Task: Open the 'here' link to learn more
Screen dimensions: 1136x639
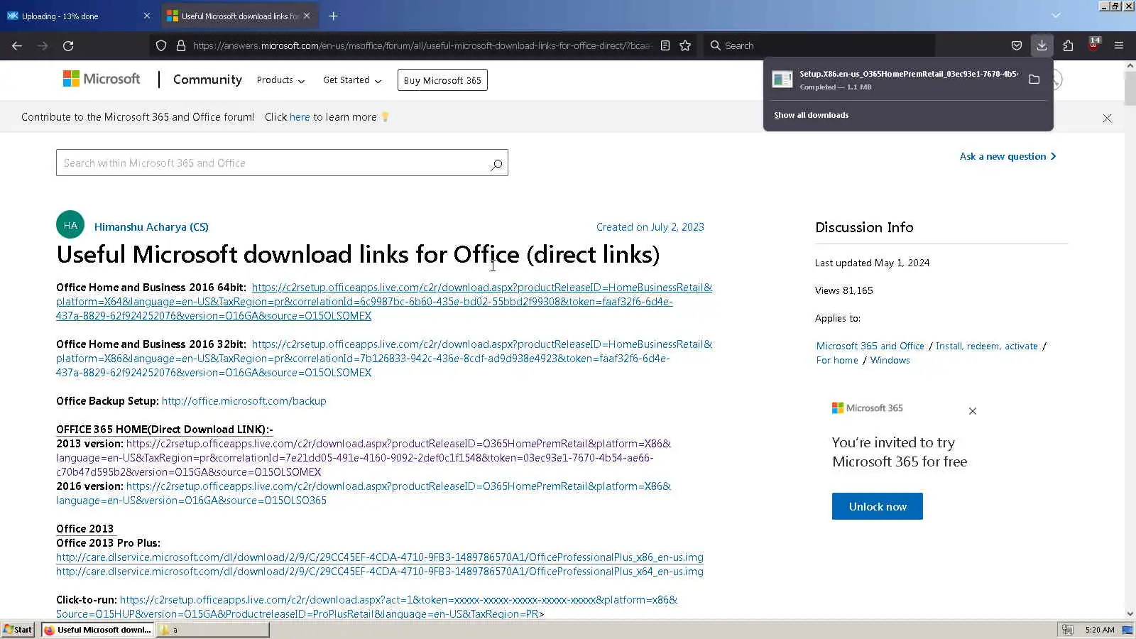Action: tap(300, 117)
